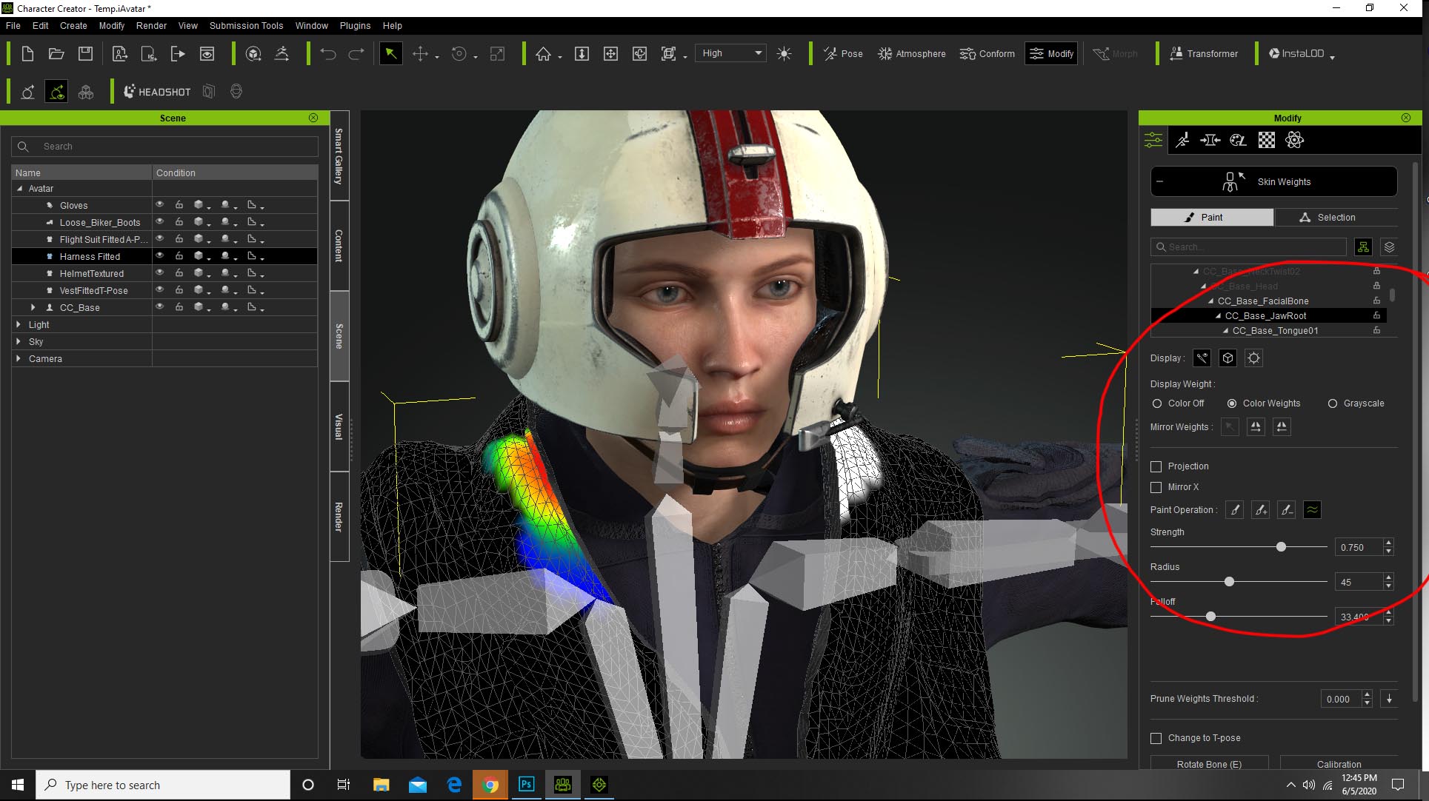
Task: Save the project with the floppy disk icon
Action: point(86,53)
